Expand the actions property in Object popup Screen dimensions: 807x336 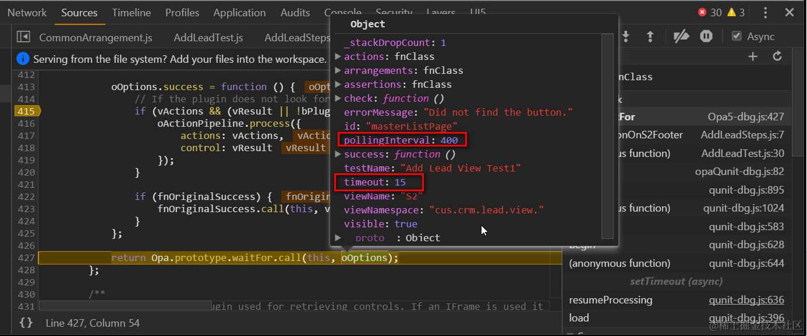pyautogui.click(x=338, y=56)
